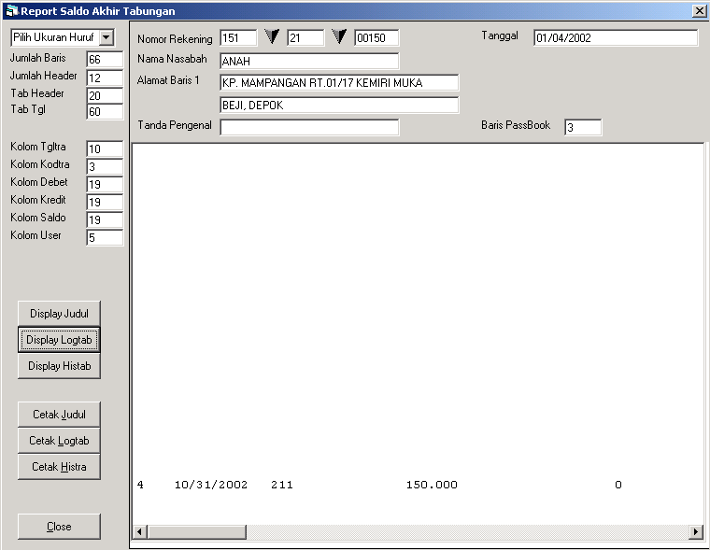The width and height of the screenshot is (710, 550).
Task: Click Display Judul button
Action: [x=59, y=313]
